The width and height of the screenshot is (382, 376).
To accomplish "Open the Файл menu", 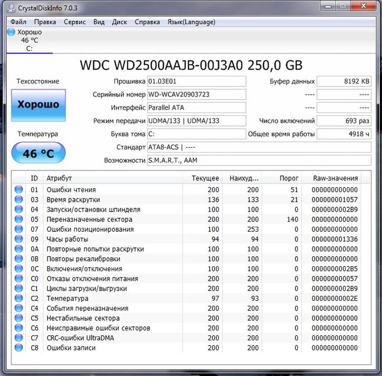I will (x=18, y=22).
